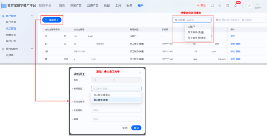Open the task checklist icon in header
The image size is (267, 136).
tap(228, 6)
